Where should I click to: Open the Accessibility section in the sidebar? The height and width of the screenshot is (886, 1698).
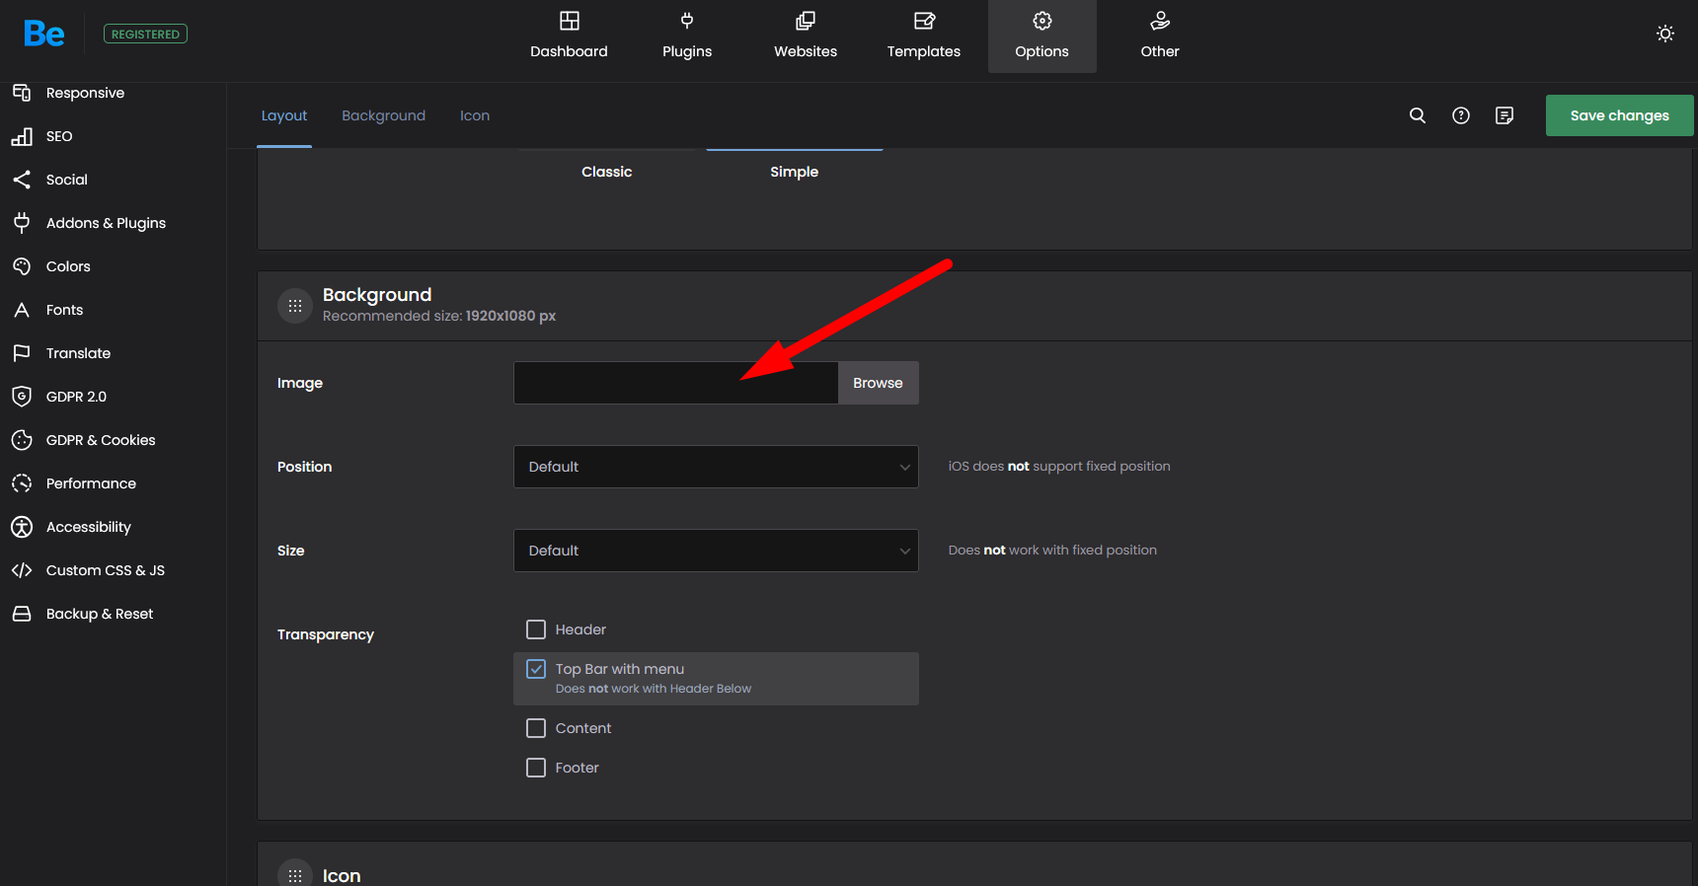[88, 527]
